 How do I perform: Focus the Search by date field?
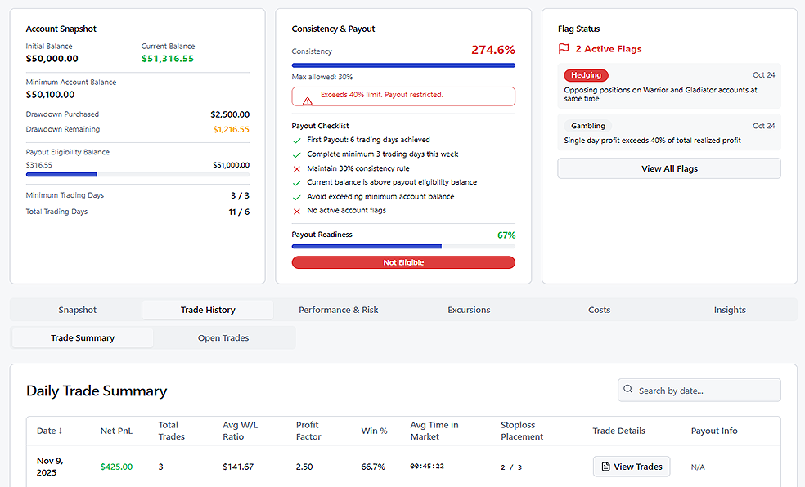705,391
